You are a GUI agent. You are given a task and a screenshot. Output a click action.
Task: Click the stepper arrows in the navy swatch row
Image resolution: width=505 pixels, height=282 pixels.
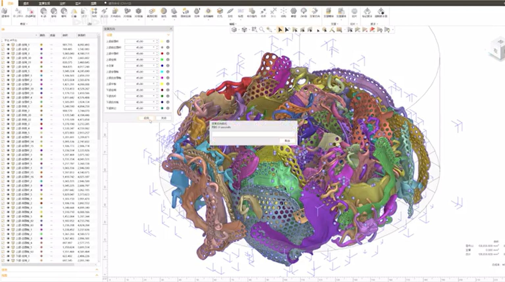pos(157,102)
